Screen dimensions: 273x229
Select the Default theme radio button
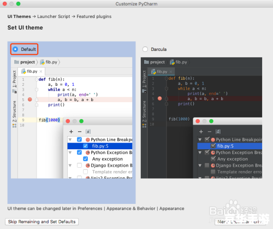click(15, 49)
